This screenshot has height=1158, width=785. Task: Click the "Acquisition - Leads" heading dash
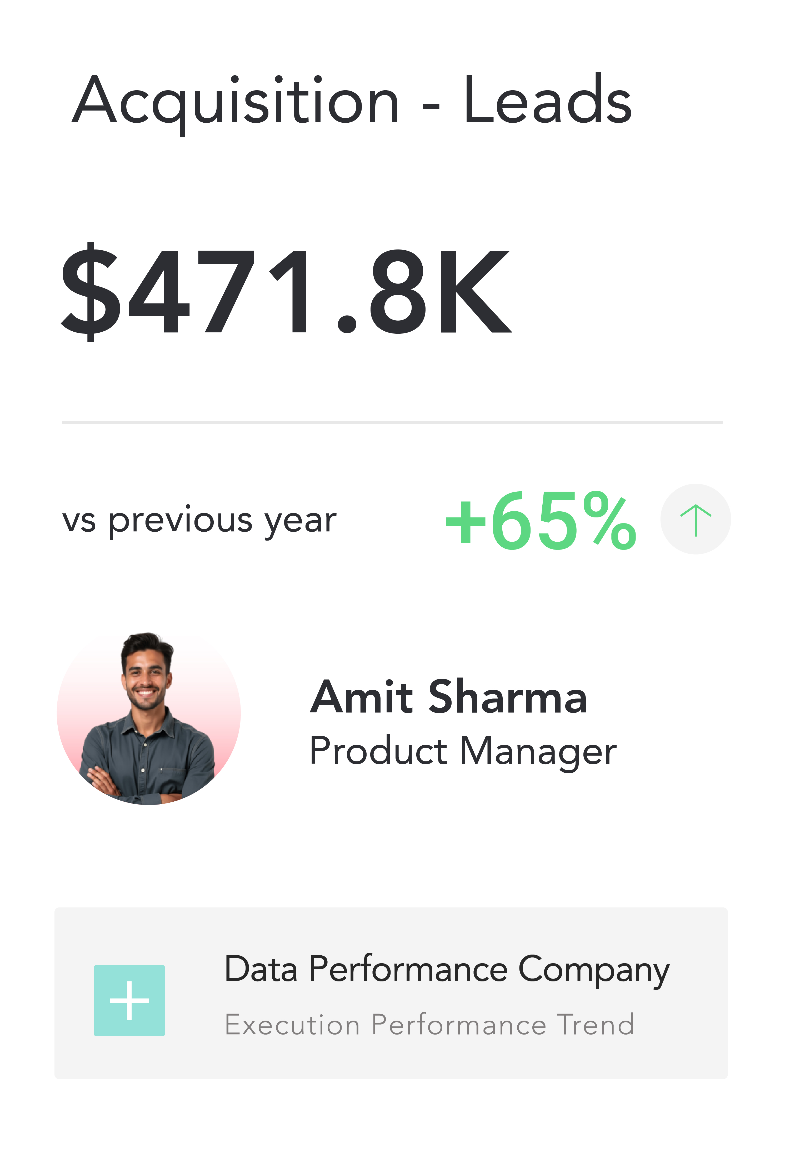[430, 106]
